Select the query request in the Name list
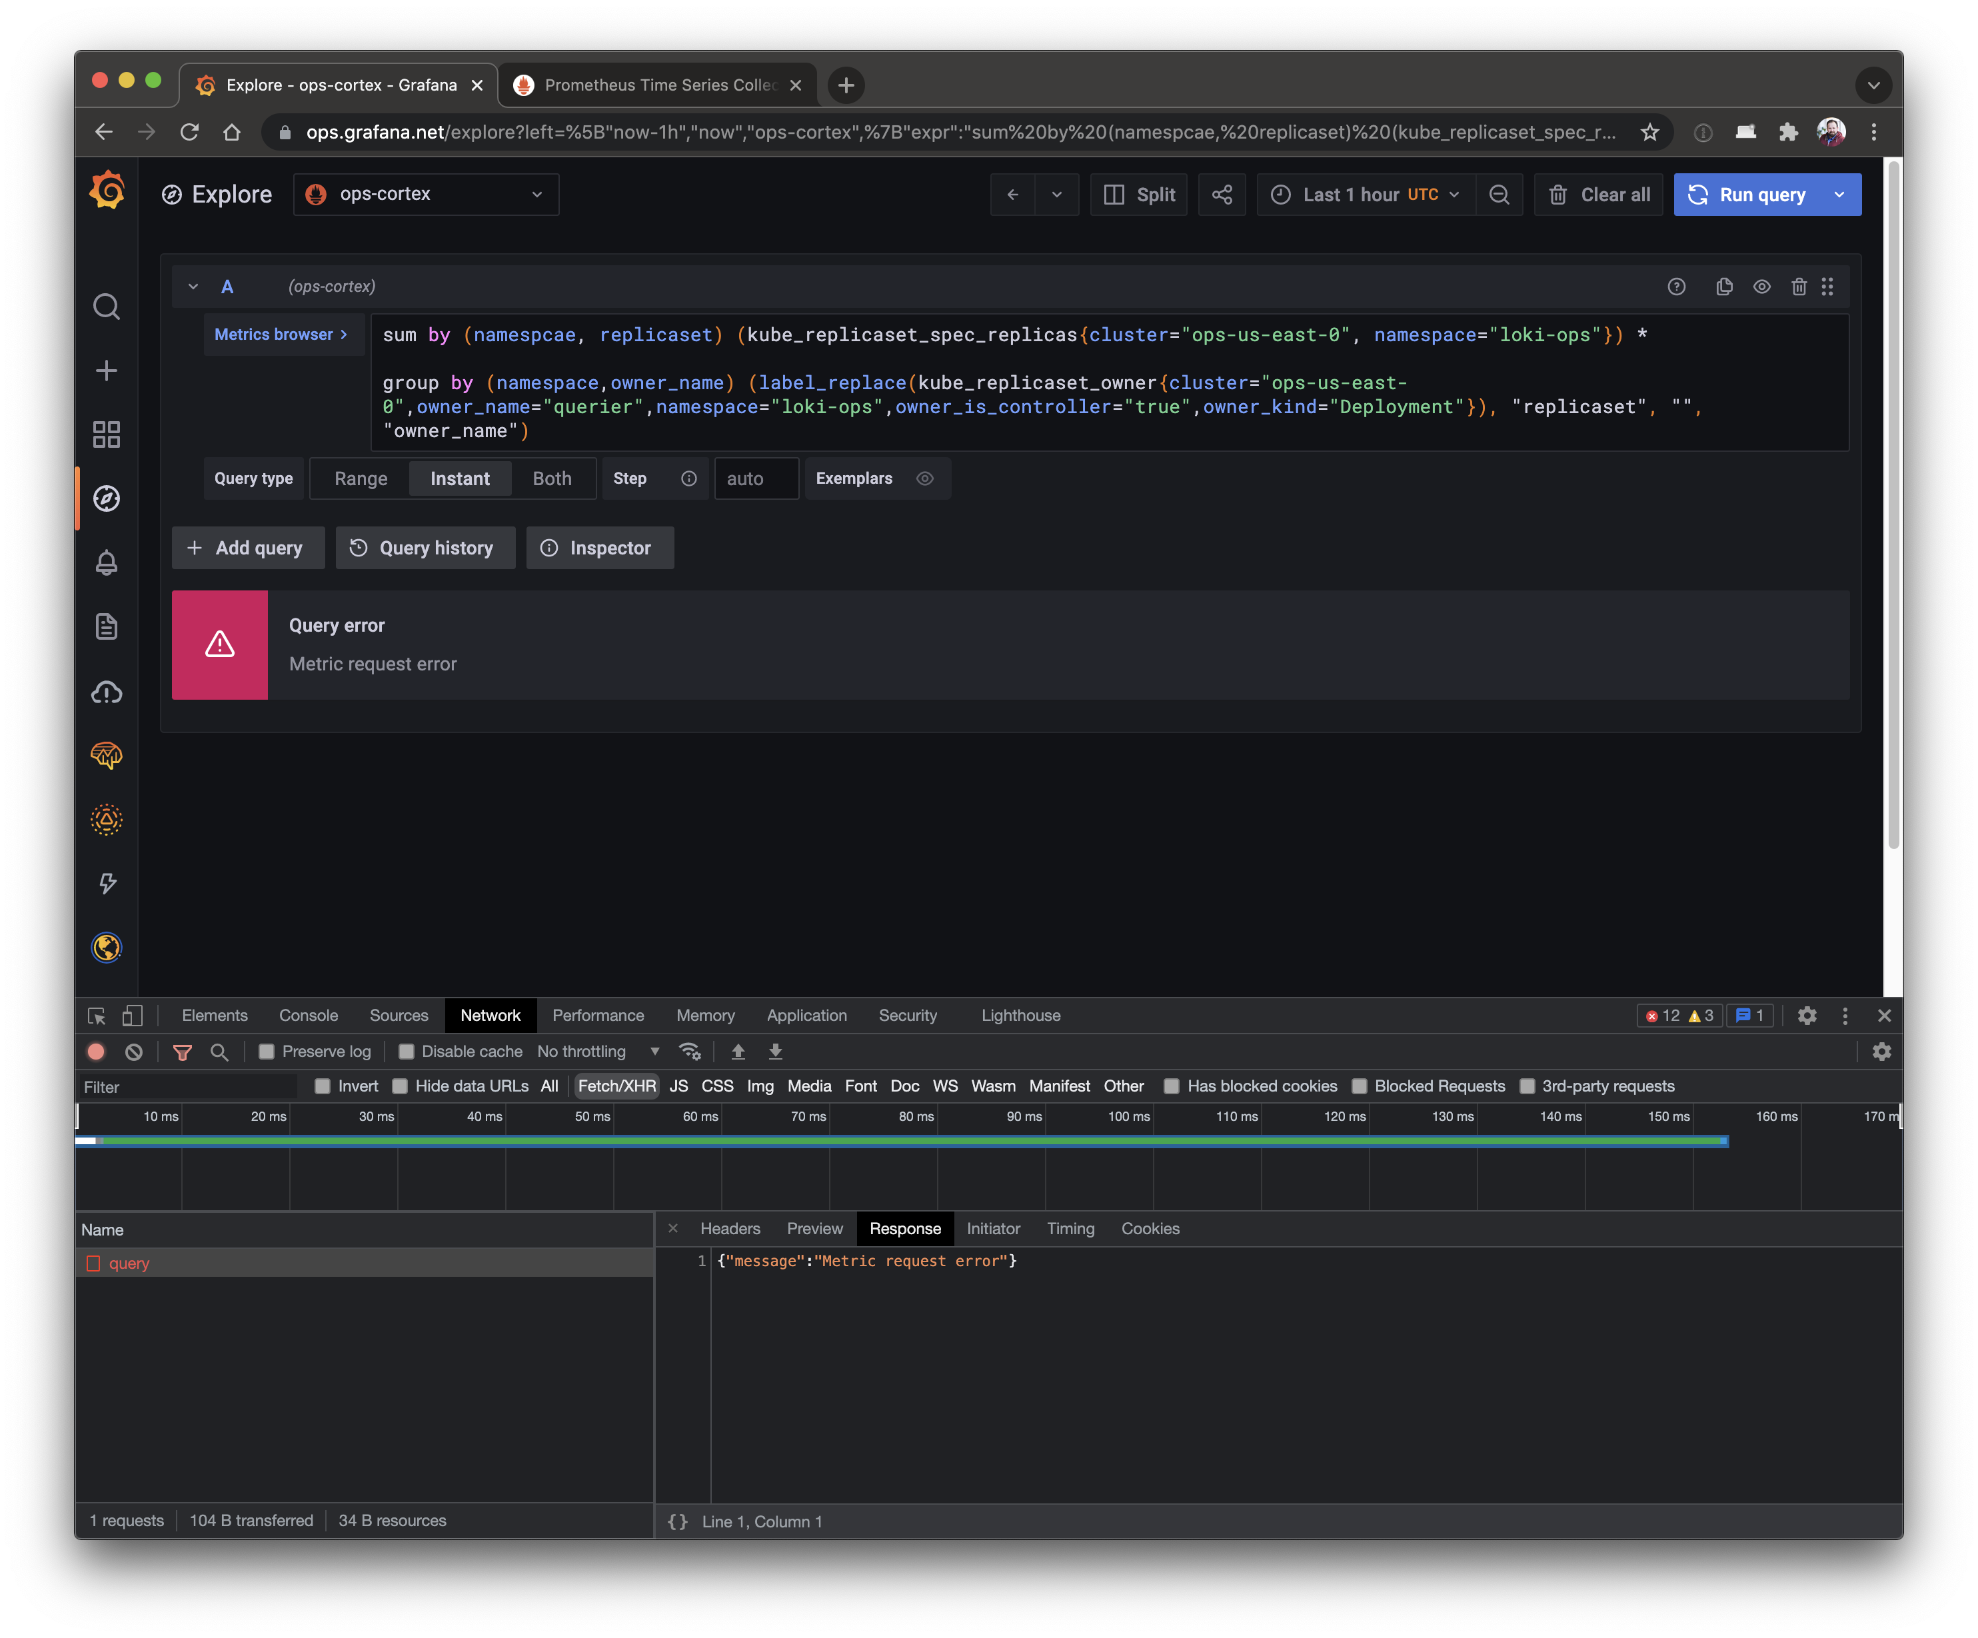Viewport: 1978px width, 1638px height. tap(128, 1262)
